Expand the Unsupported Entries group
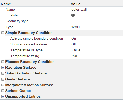This screenshot has width=123, height=100. pyautogui.click(x=3, y=97)
